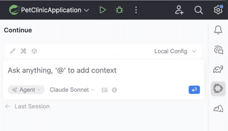Click the pencil edit icon
This screenshot has width=228, height=131.
coord(12,51)
